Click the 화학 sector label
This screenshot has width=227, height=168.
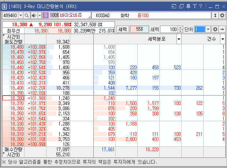pos(125,15)
